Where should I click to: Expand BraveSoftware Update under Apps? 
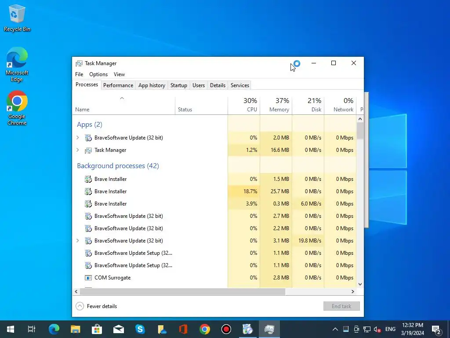point(77,138)
